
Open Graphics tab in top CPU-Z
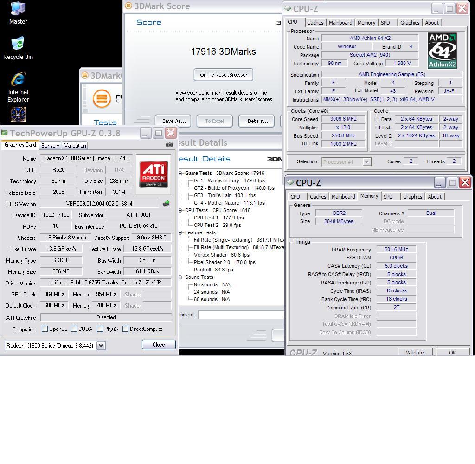coord(410,23)
